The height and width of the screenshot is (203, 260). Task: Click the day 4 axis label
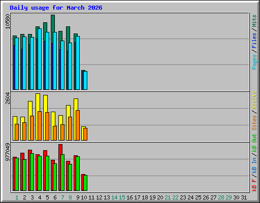[x=40, y=197]
